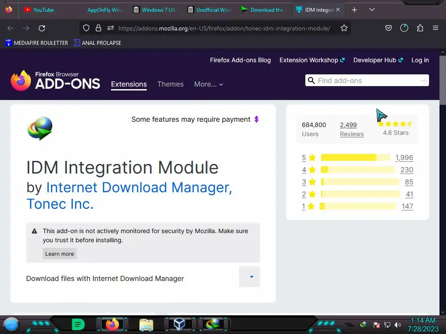Click the purple payment dollar icon

click(x=256, y=119)
